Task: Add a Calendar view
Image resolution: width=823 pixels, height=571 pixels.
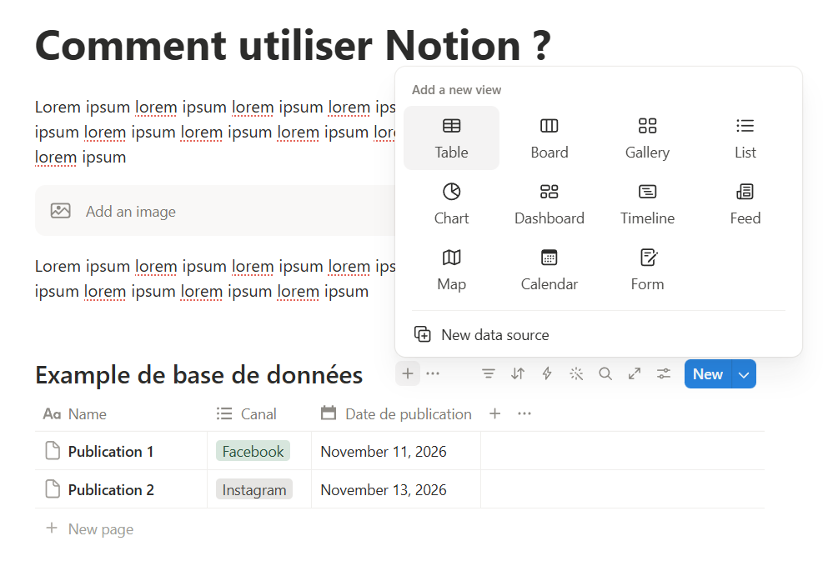Action: (x=549, y=270)
